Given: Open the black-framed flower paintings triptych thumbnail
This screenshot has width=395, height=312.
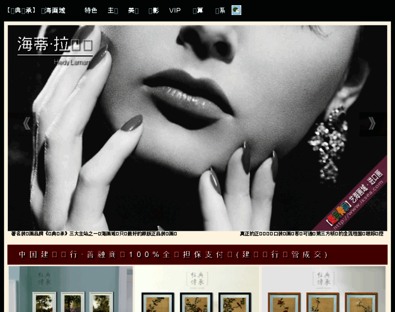Looking at the screenshot, I should tap(197, 289).
